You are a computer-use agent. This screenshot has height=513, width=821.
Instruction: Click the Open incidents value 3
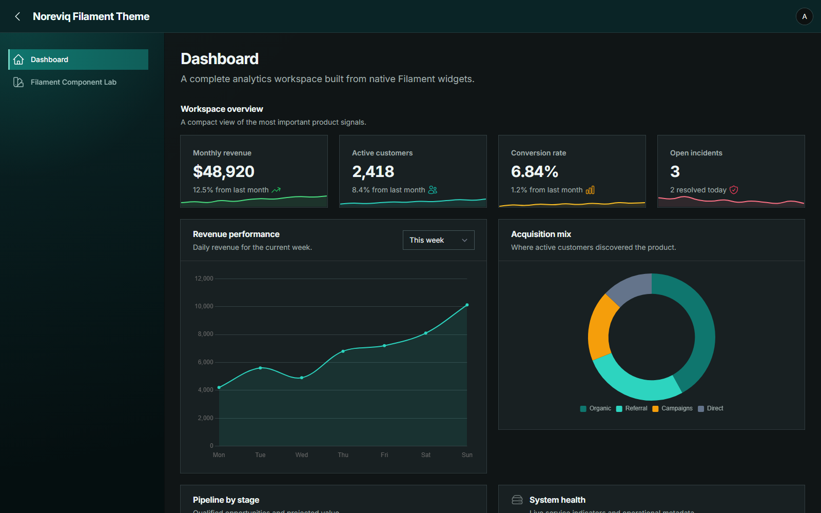(675, 171)
